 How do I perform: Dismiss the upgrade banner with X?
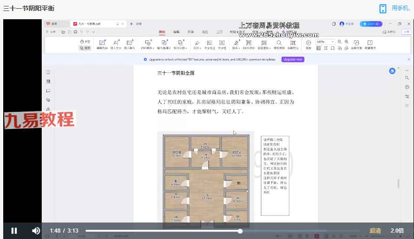pos(409,60)
